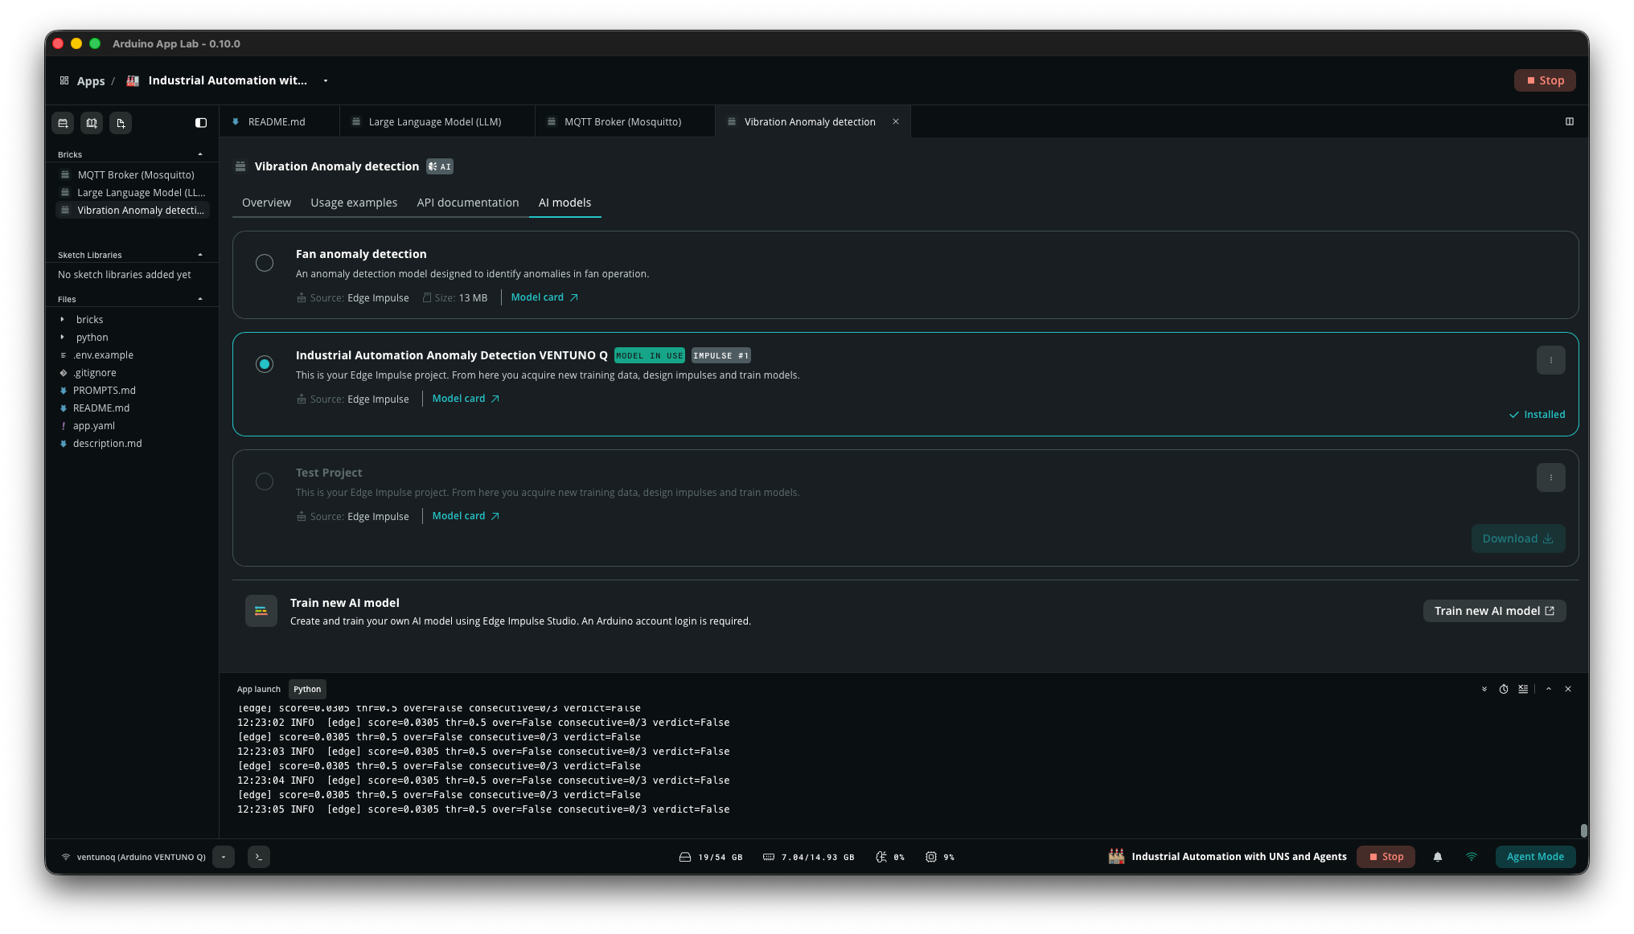Switch to Large Language Model (LLM) tab
1634x934 pixels.
click(x=437, y=121)
